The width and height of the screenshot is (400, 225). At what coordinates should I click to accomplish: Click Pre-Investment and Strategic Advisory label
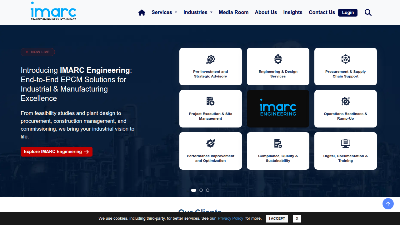pos(211,74)
